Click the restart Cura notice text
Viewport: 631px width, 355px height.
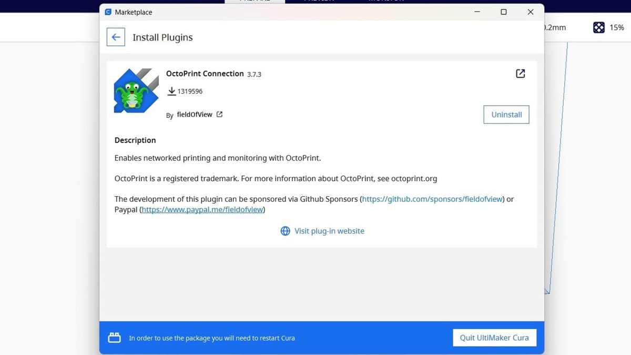pyautogui.click(x=212, y=338)
